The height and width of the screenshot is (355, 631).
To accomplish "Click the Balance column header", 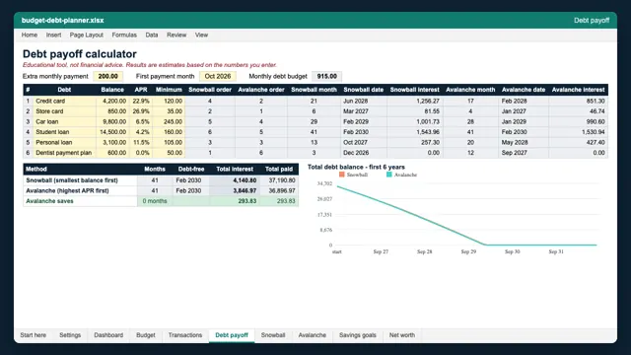I will click(x=112, y=90).
